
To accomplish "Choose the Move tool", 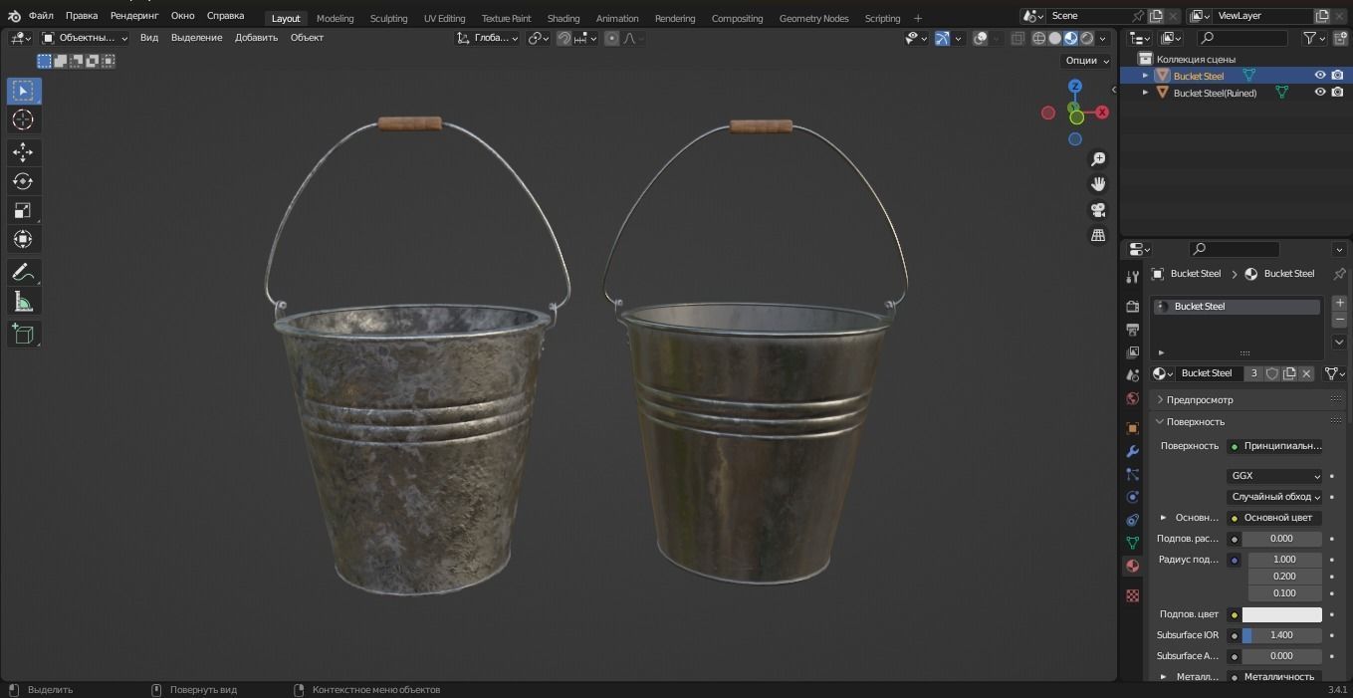I will (23, 152).
